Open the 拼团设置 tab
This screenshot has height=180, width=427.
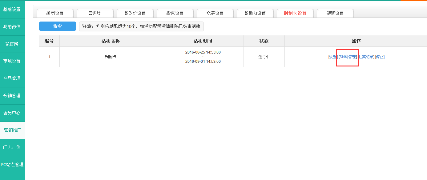click(55, 13)
